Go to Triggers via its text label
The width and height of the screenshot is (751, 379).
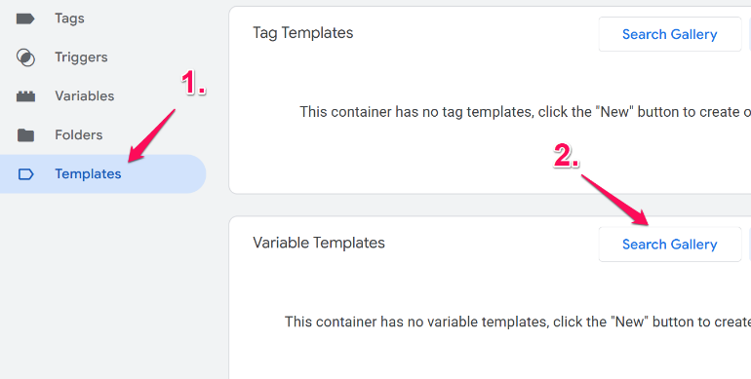[x=81, y=57]
